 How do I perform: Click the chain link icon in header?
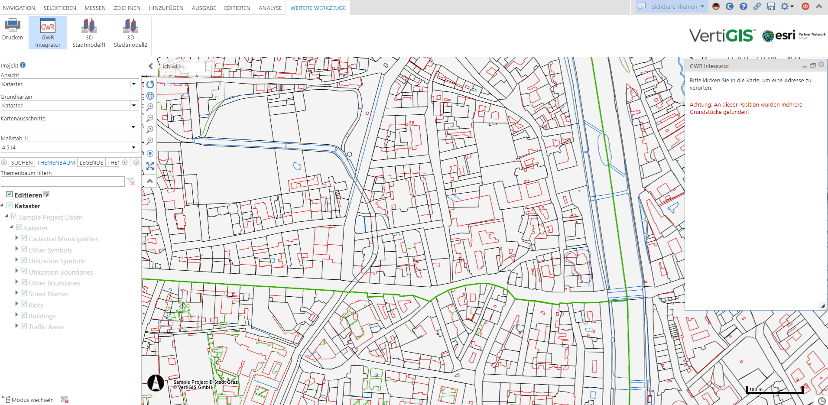pyautogui.click(x=757, y=6)
